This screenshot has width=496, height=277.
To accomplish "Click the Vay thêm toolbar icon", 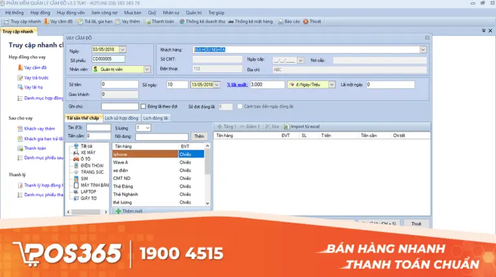I will click(118, 21).
